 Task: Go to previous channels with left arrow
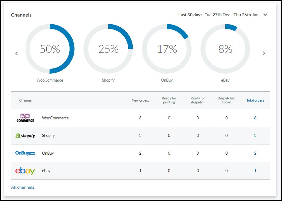(x=17, y=53)
